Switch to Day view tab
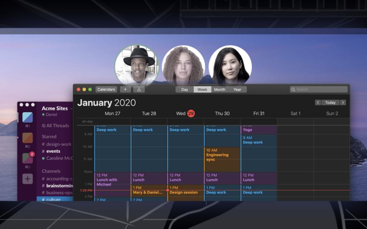 point(184,89)
